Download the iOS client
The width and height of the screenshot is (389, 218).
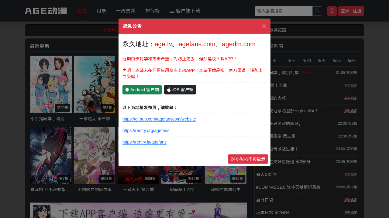click(x=180, y=90)
